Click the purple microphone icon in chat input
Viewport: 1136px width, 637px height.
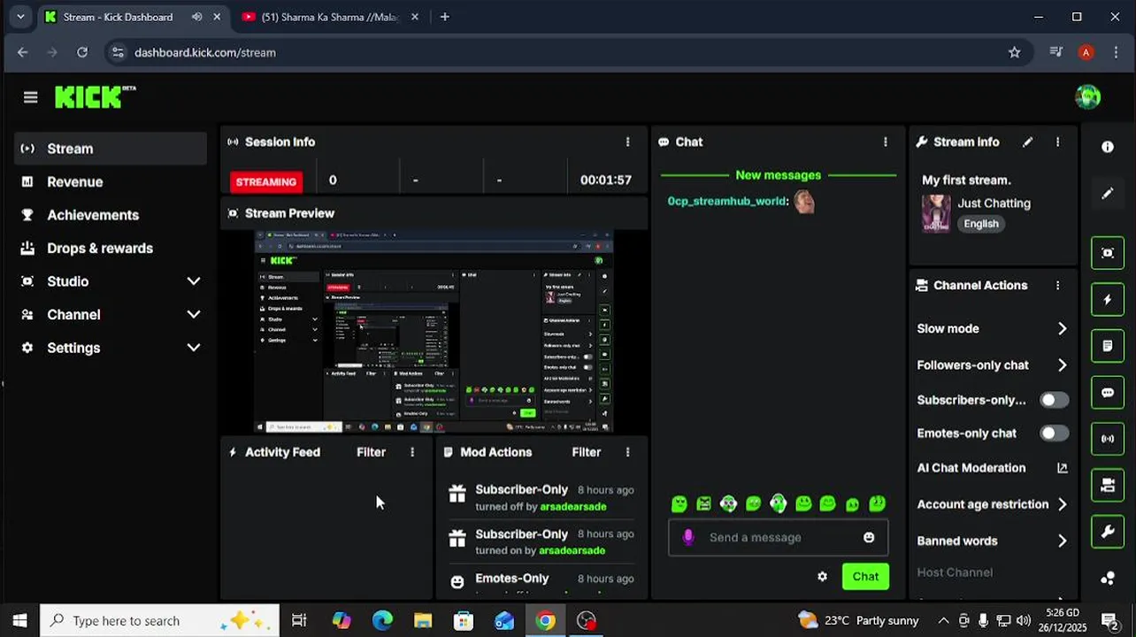[688, 537]
